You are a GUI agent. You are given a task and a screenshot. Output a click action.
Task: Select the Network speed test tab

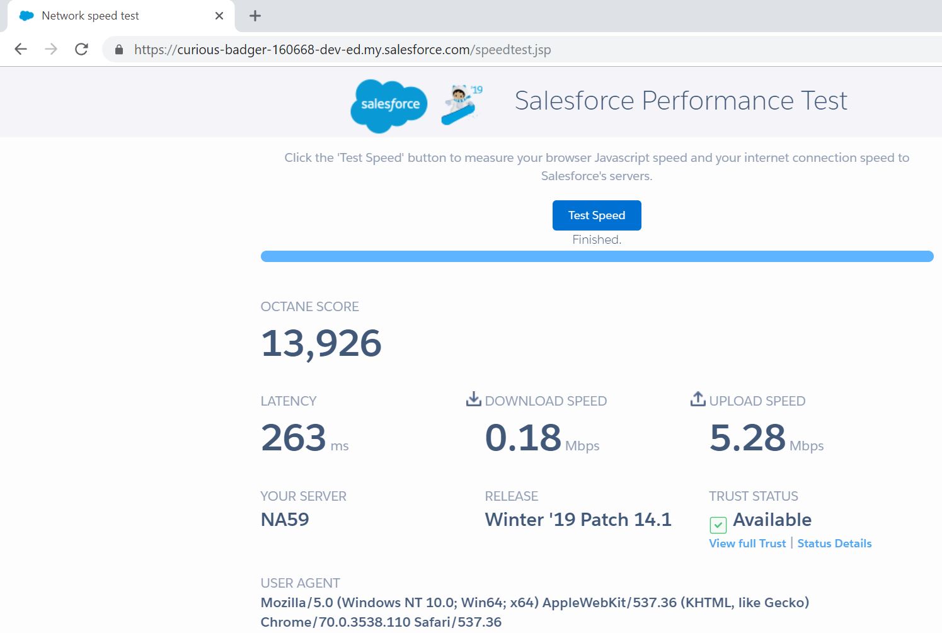(121, 16)
